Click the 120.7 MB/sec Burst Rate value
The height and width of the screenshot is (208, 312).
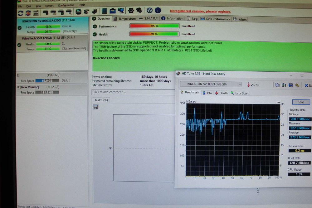tap(299, 163)
